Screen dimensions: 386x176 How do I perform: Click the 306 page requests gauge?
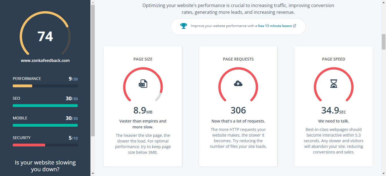pyautogui.click(x=238, y=84)
